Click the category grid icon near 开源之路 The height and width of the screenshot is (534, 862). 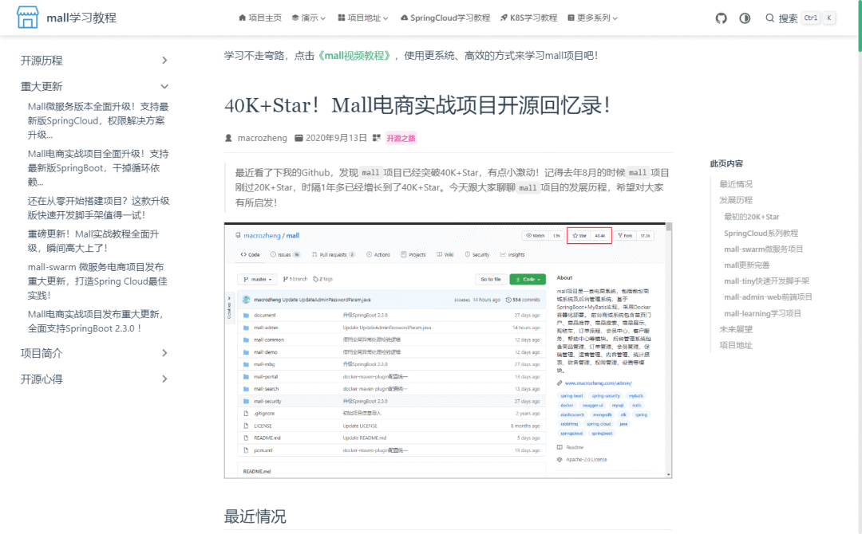377,139
